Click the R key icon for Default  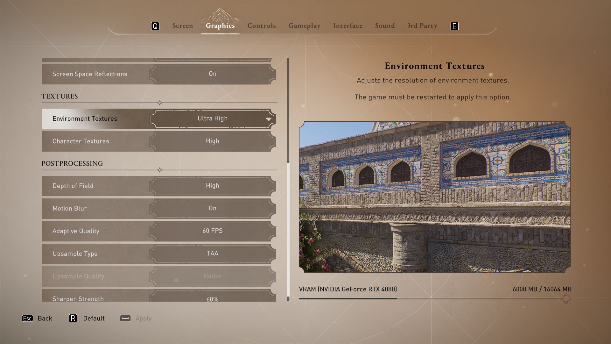[x=73, y=318]
